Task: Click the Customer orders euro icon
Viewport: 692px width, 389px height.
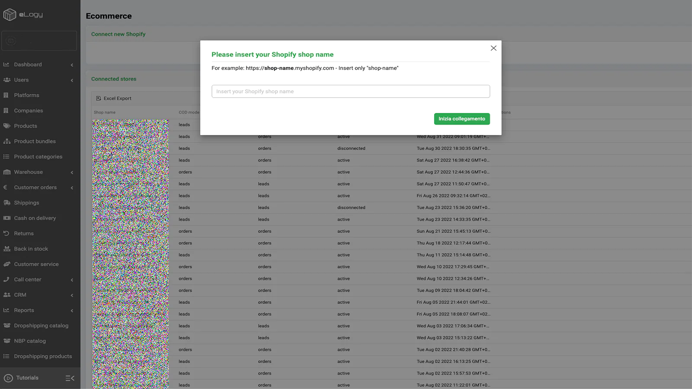Action: (5, 187)
